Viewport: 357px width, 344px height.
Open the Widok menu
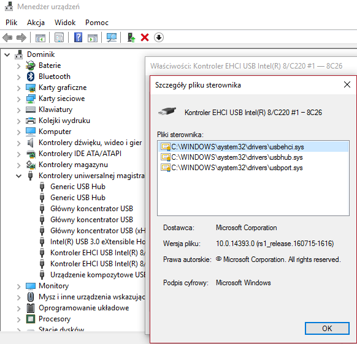coord(65,23)
